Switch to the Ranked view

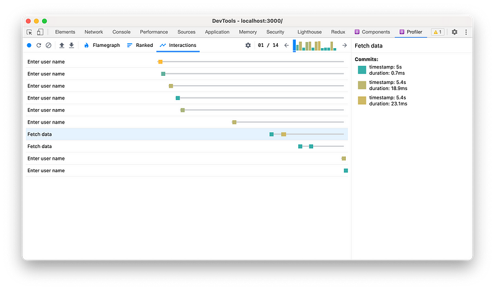click(x=140, y=46)
